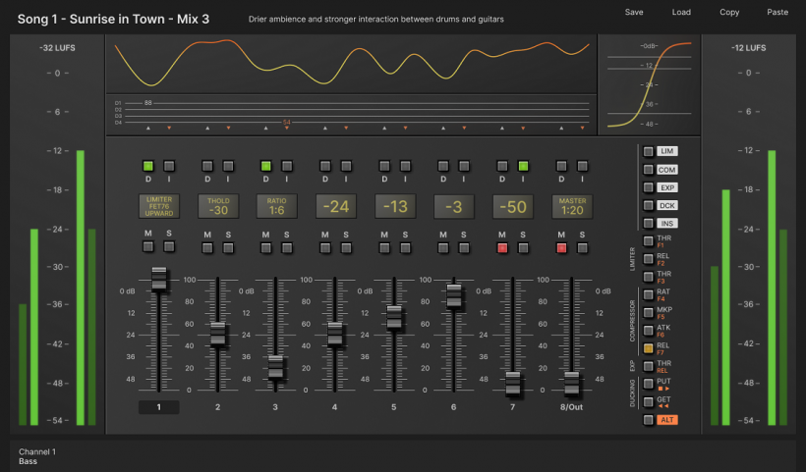The height and width of the screenshot is (472, 806).
Task: Click the channel 6 fader handle
Action: click(453, 296)
